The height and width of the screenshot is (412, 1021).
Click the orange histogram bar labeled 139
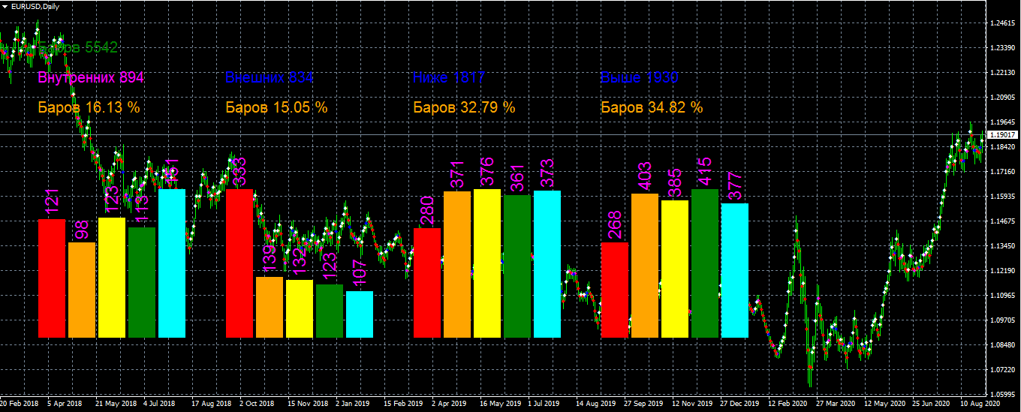tap(270, 307)
